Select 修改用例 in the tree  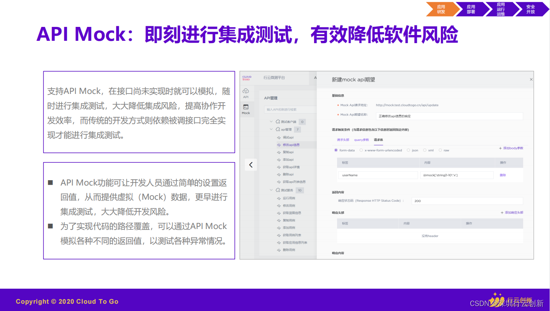click(289, 206)
